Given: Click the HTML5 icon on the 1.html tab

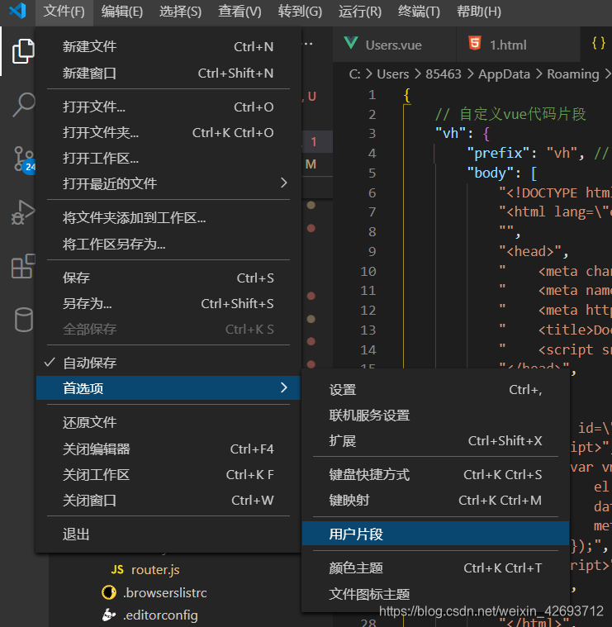Looking at the screenshot, I should click(x=475, y=42).
